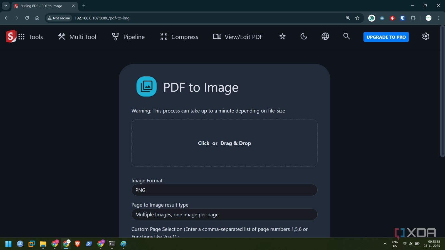Viewport: 445px width, 250px height.
Task: Click the file upload drop zone
Action: pos(224,143)
